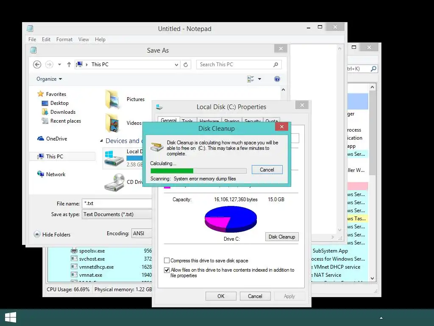The image size is (434, 326).
Task: Open the Notepad File menu
Action: (x=32, y=39)
